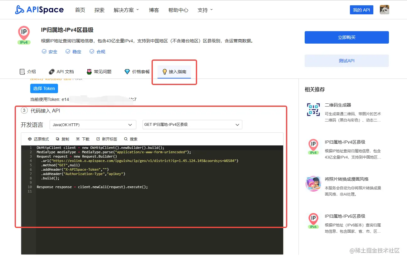407x261 pixels.
Task: Click the 复制 copy icon
Action: coord(58,139)
